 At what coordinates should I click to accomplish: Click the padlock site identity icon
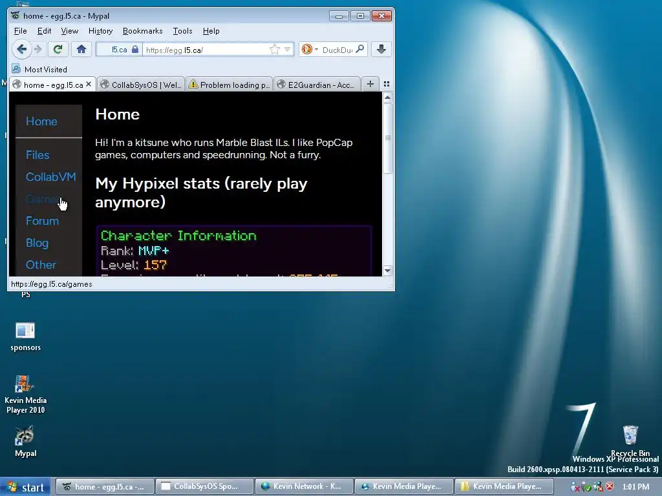tap(135, 49)
